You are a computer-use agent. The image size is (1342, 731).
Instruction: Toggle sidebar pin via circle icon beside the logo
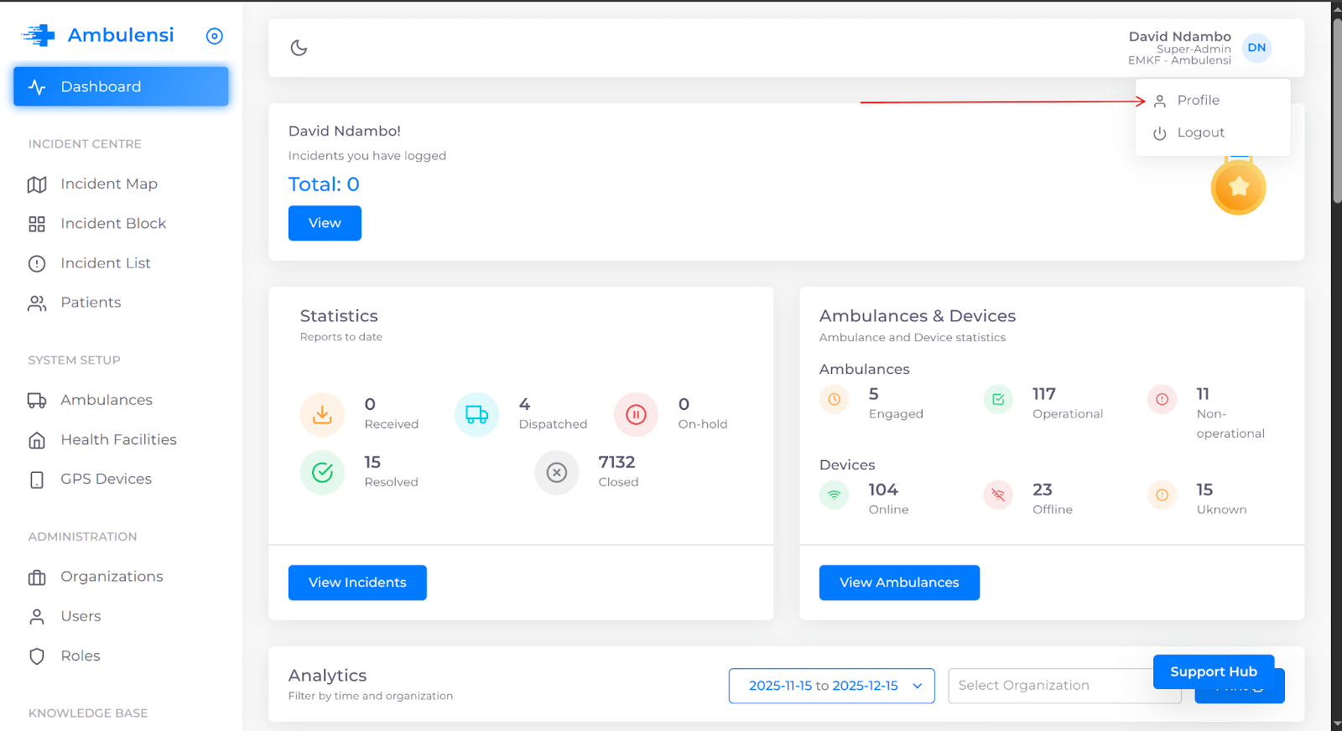click(x=215, y=36)
